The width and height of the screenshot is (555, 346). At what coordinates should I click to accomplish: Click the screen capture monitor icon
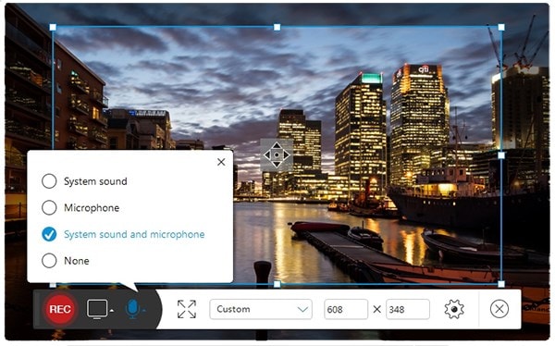tap(97, 309)
